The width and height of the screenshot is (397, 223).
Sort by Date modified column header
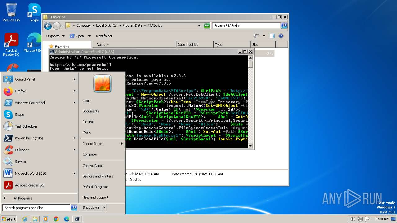(x=195, y=45)
